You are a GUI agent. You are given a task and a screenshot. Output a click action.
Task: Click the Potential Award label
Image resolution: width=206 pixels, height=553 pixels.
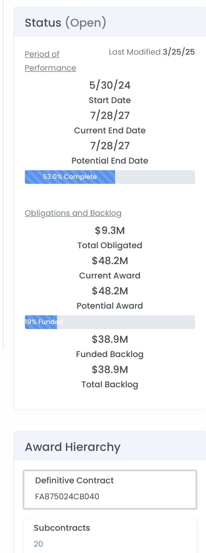[110, 306]
